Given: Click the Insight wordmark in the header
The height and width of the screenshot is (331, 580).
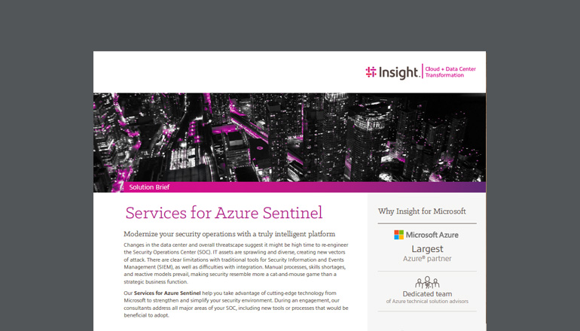Looking at the screenshot, I should (398, 72).
